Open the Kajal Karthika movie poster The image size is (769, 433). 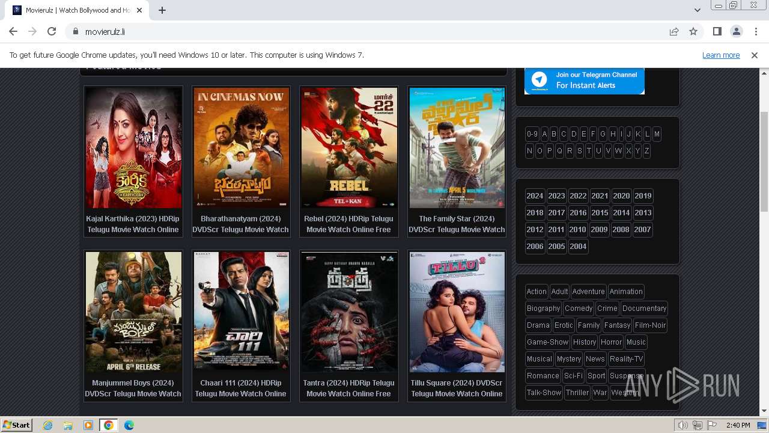[x=133, y=147]
